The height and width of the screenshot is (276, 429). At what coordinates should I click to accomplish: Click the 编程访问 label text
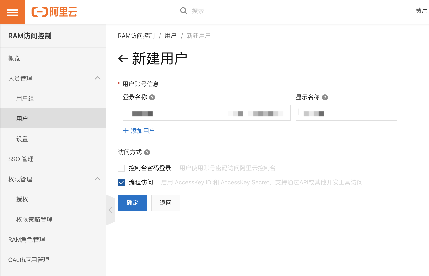tap(141, 182)
